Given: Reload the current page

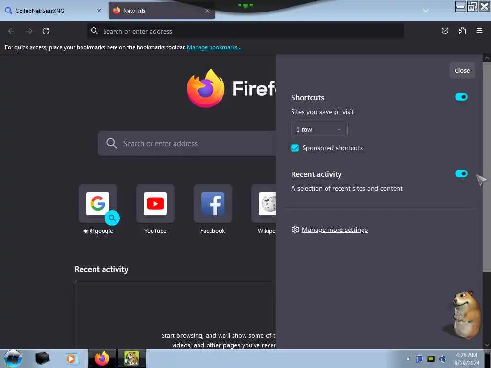Looking at the screenshot, I should point(46,31).
